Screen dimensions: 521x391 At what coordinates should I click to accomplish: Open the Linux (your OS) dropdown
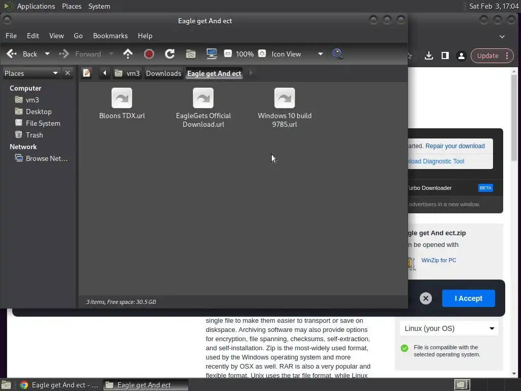click(x=449, y=328)
